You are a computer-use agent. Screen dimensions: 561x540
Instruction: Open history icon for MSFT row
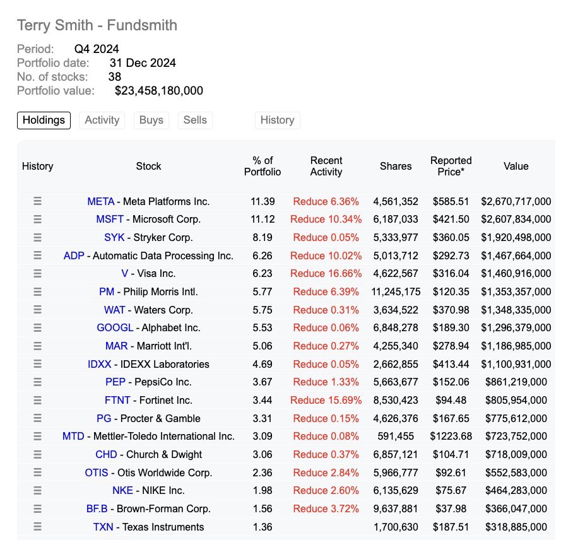coord(37,219)
